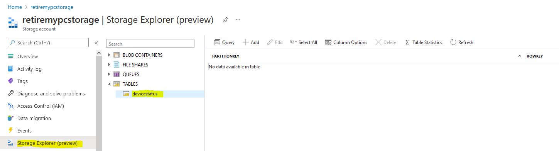Screen dimensions: 559x151
Task: Open Activity log in sidebar
Action: pos(29,69)
